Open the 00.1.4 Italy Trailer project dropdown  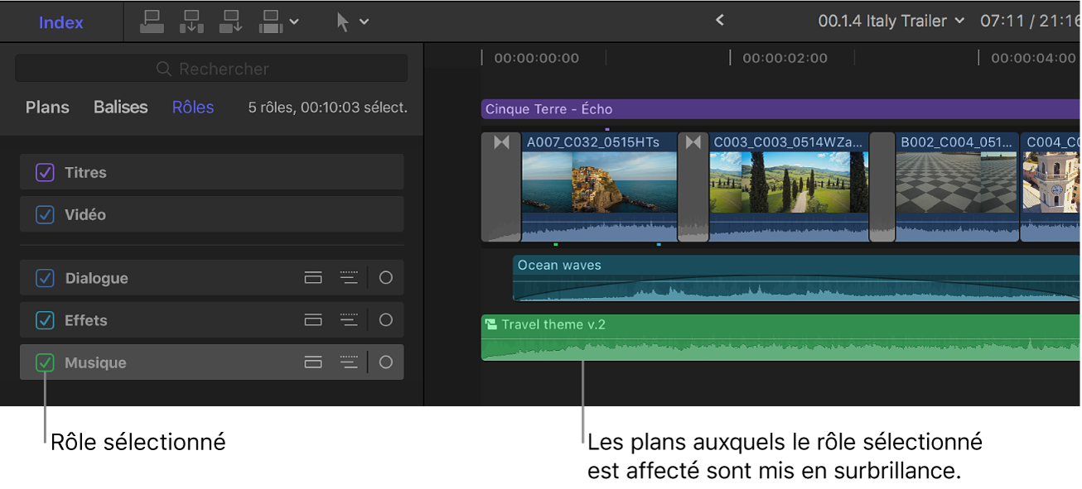(891, 21)
